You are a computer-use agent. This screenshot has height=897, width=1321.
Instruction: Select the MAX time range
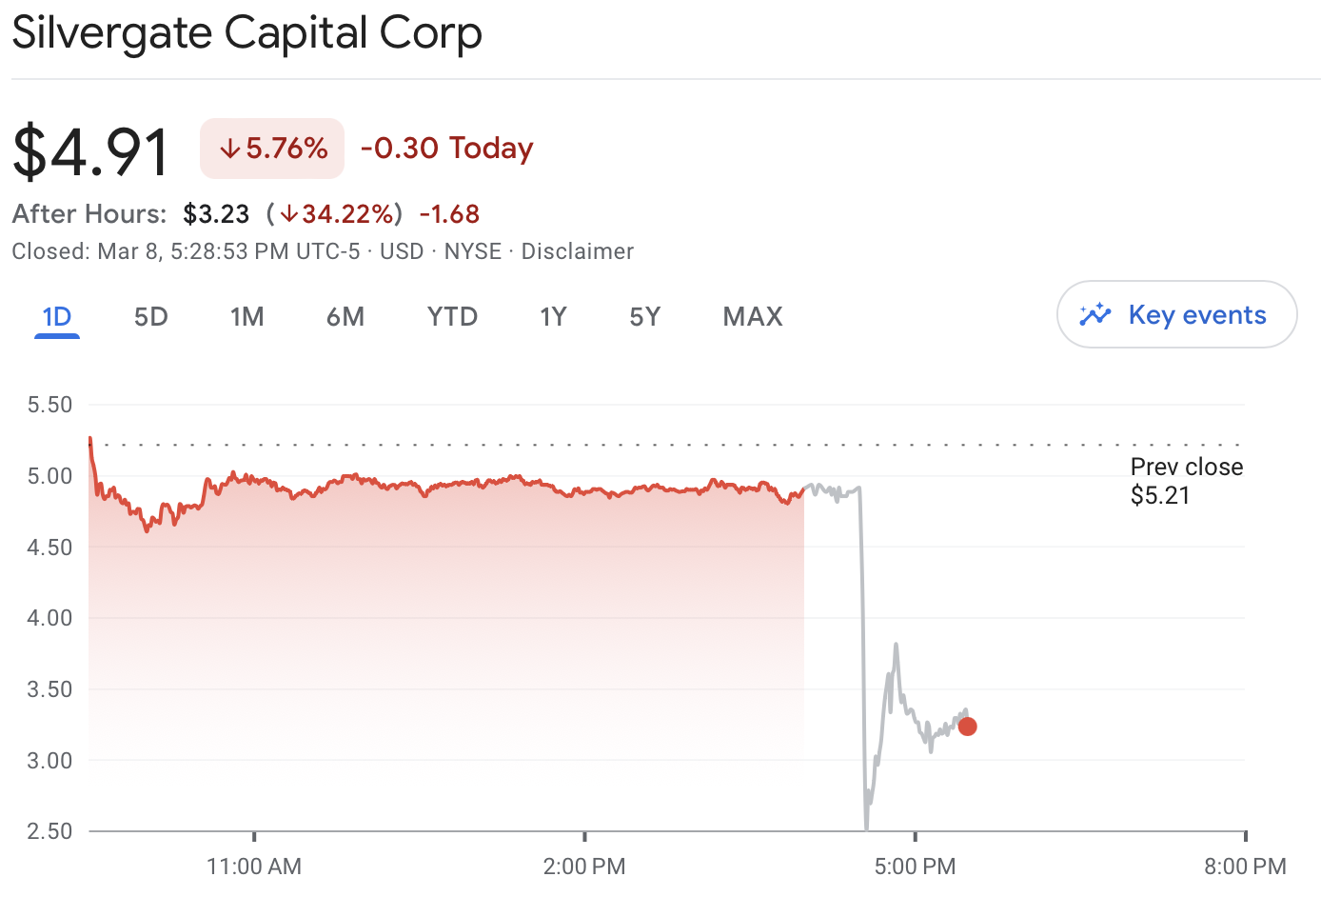tap(752, 316)
